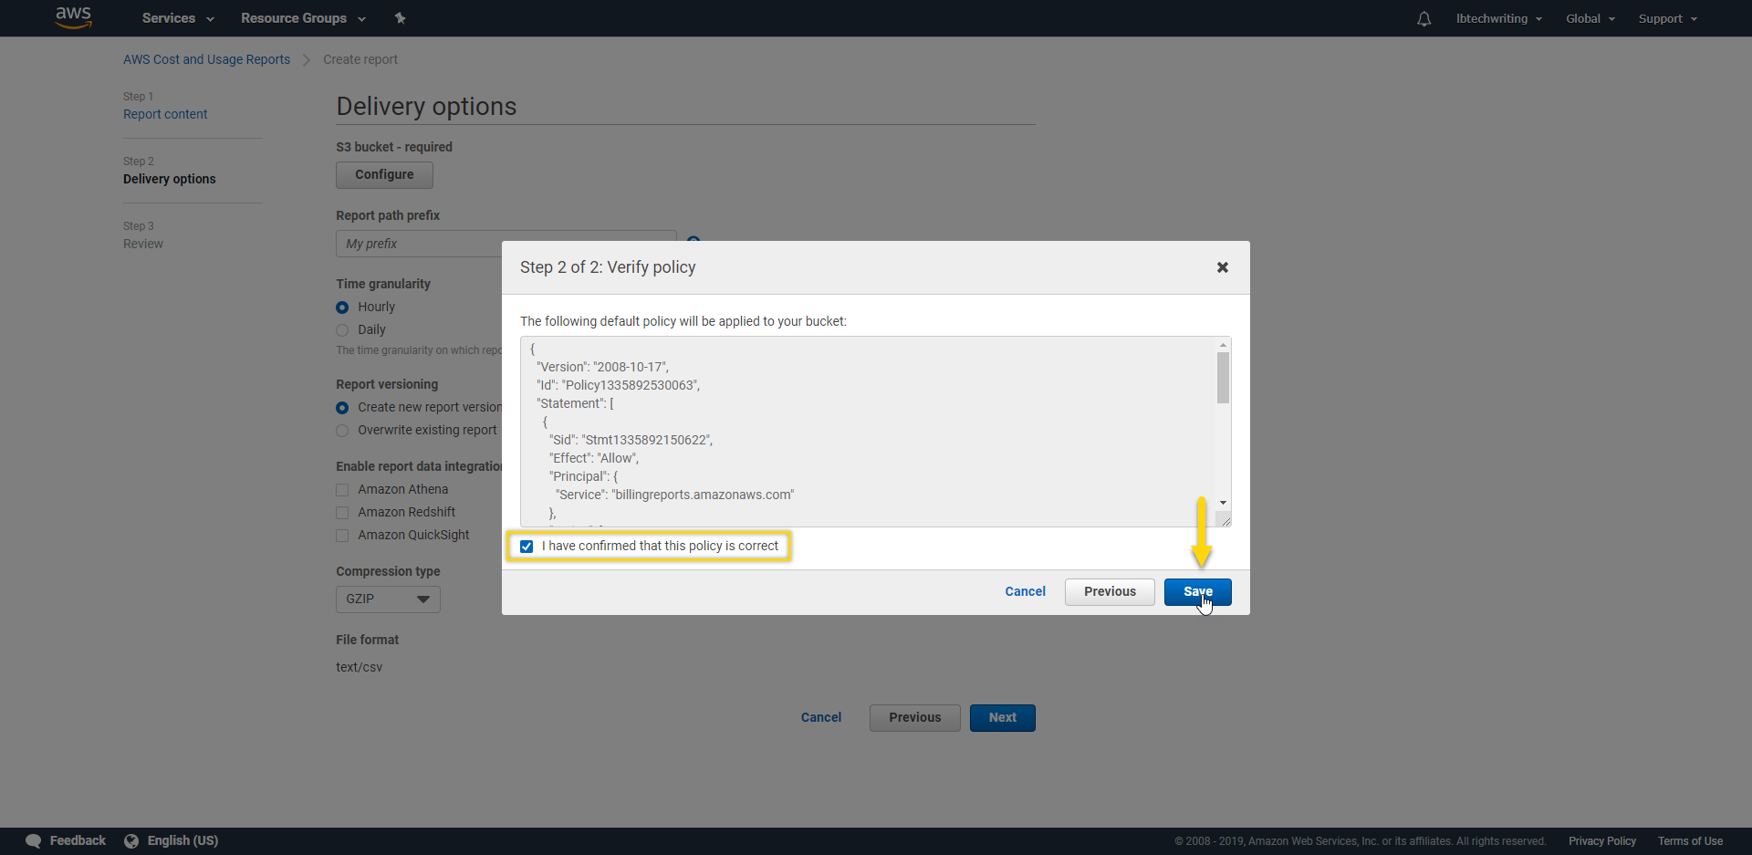Close the Verify policy dialog
1752x855 pixels.
pyautogui.click(x=1222, y=267)
